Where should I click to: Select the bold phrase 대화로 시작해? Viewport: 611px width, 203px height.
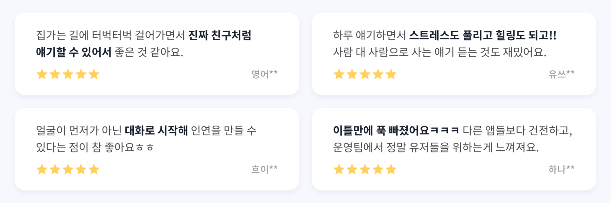point(156,130)
